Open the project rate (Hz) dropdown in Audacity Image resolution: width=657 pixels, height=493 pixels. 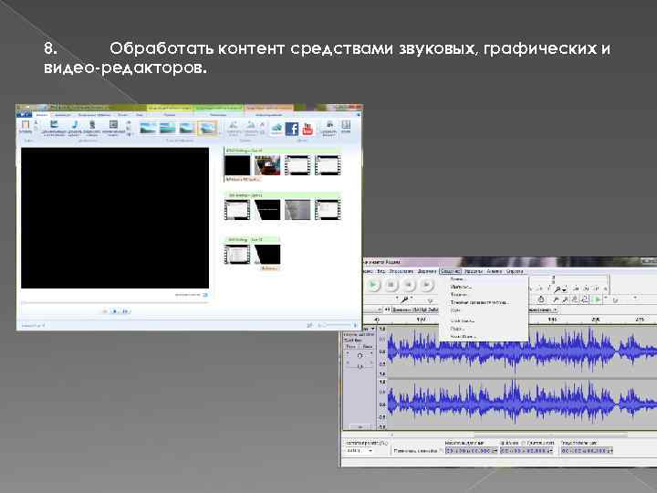360,451
